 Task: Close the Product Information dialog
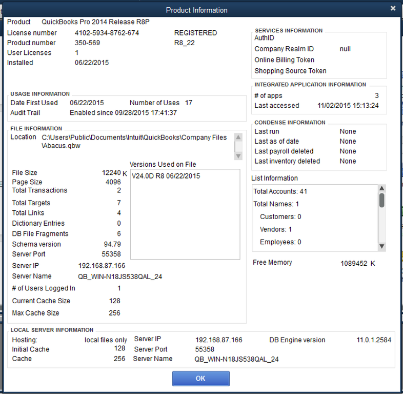point(393,9)
